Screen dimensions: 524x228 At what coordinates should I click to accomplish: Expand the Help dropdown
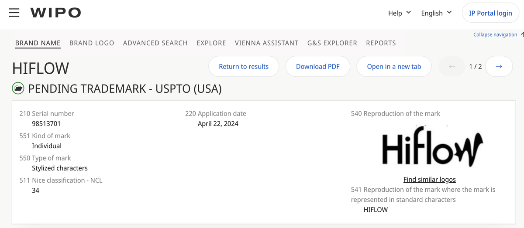point(399,13)
